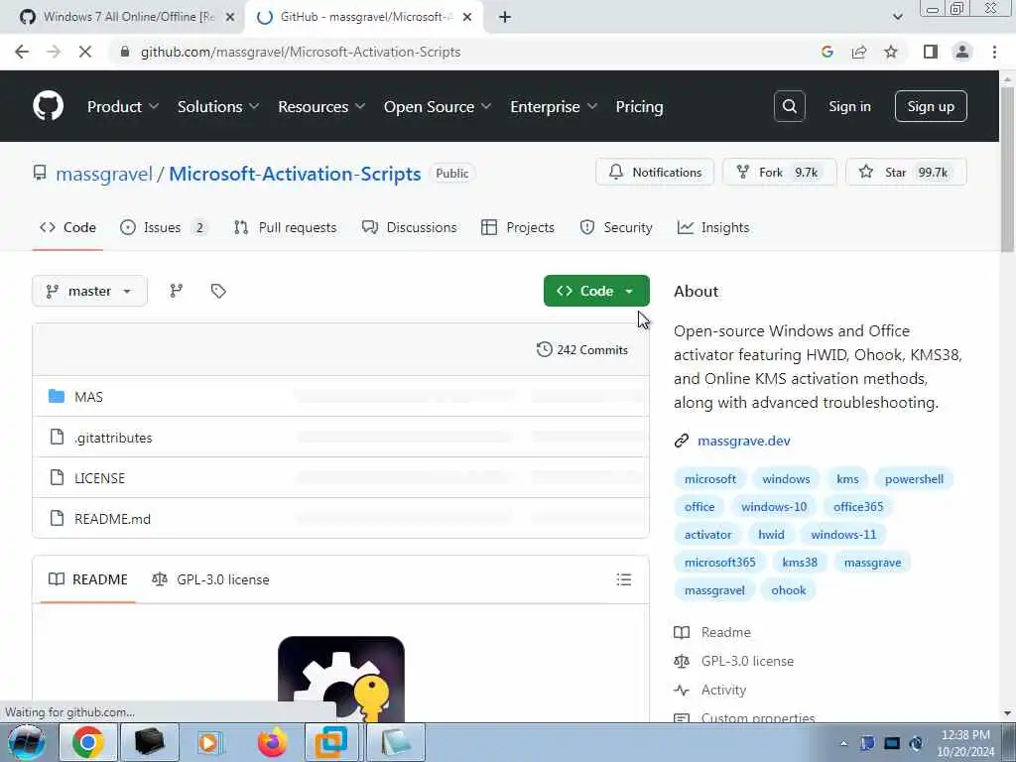Open the README.md file

tap(113, 519)
